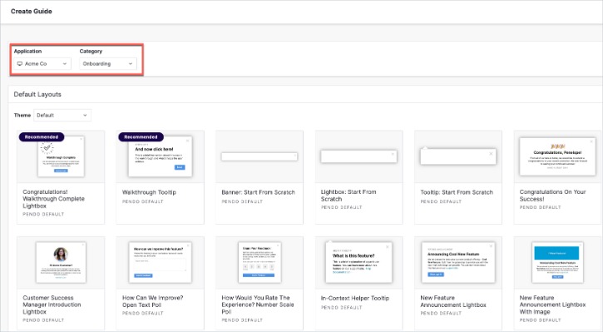Open the Application dropdown showing Acme Co
The image size is (603, 332).
point(42,63)
